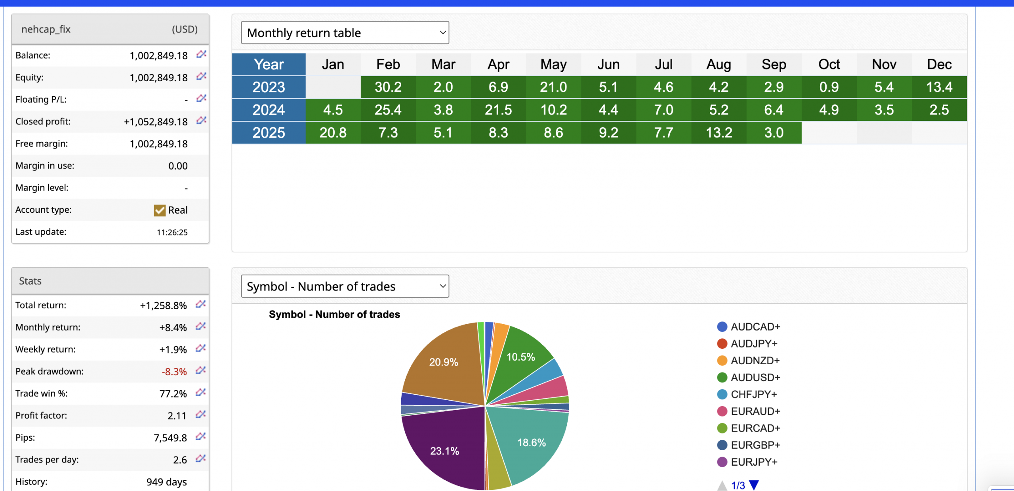This screenshot has height=491, width=1014.
Task: Click the chart icon next to Closed profit
Action: 201,120
